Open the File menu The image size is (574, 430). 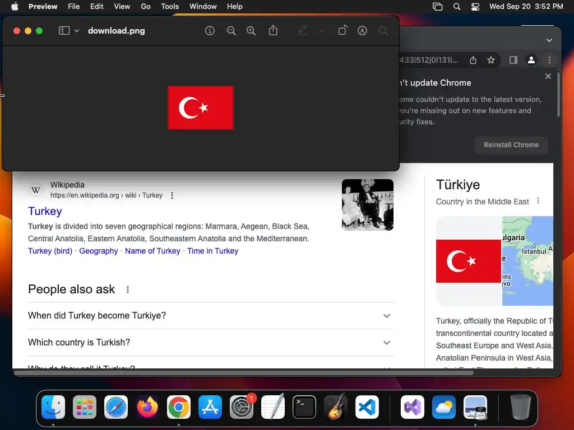tap(73, 6)
